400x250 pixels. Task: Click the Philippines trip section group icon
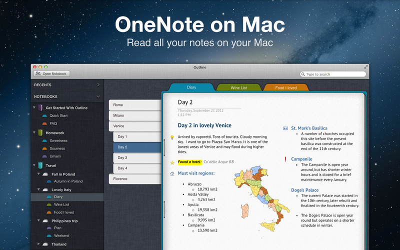45,221
